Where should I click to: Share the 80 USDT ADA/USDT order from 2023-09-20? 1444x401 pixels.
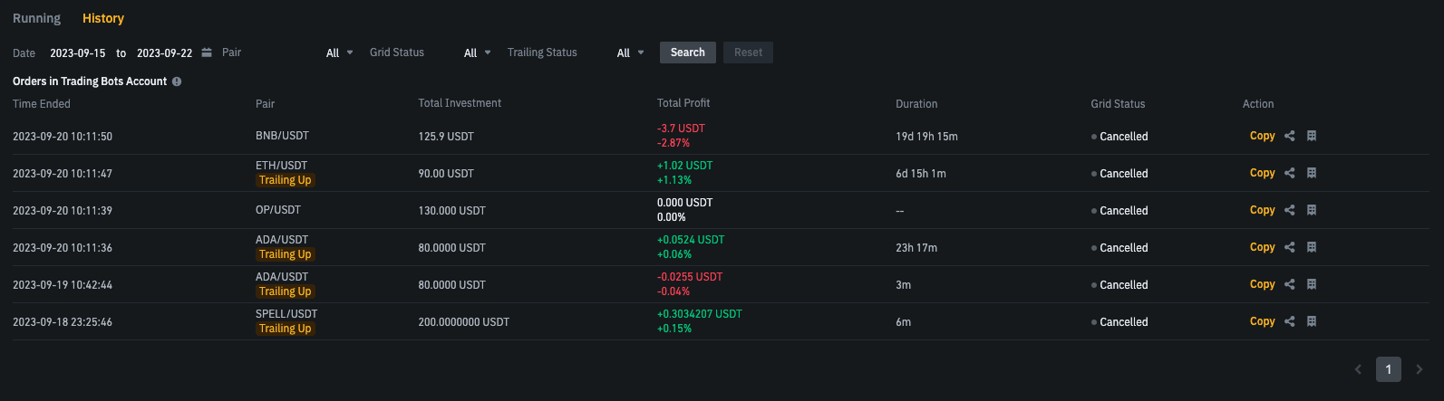pyautogui.click(x=1289, y=247)
